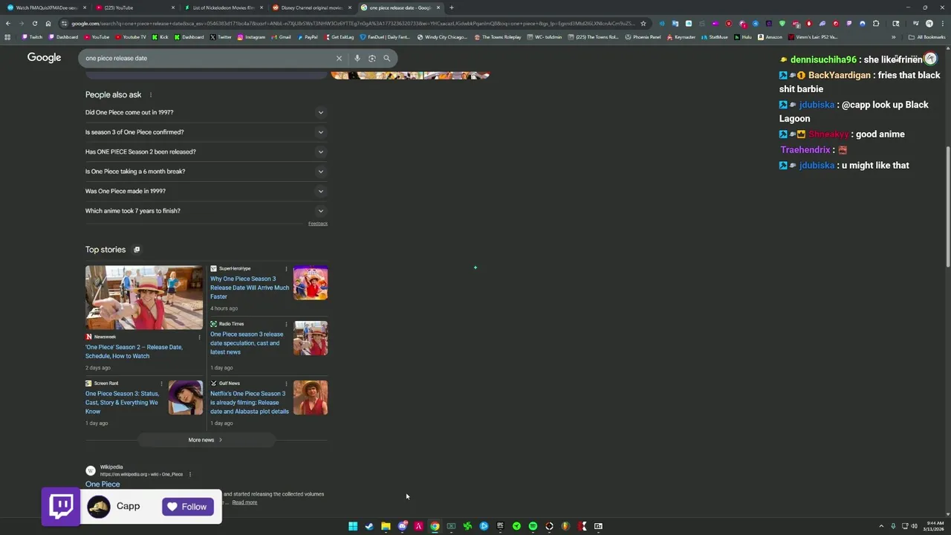The height and width of the screenshot is (535, 951).
Task: Open three-dot menu for Newsweek story
Action: click(x=199, y=337)
